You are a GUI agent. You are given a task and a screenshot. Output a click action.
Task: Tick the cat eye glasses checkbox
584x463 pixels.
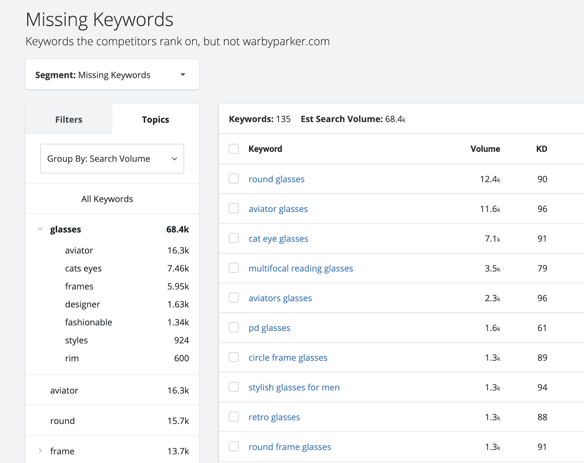coord(234,238)
